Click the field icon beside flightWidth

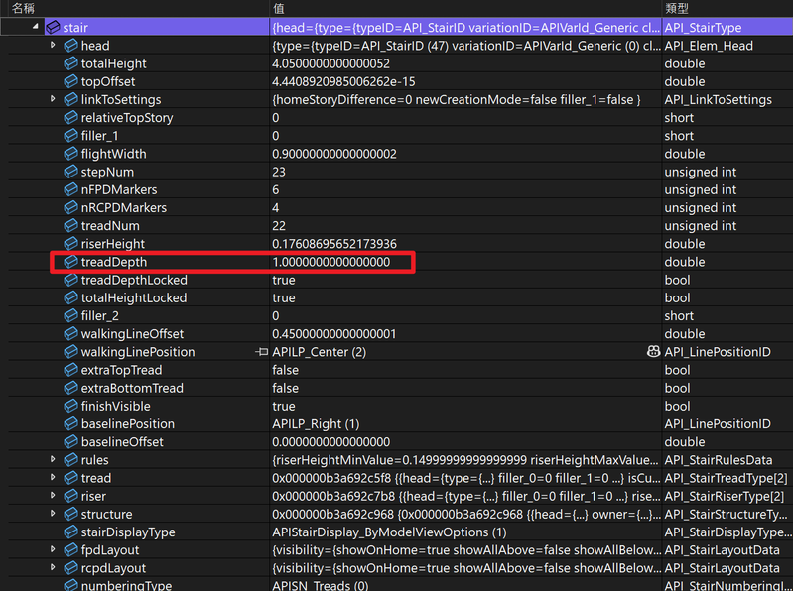tap(70, 154)
